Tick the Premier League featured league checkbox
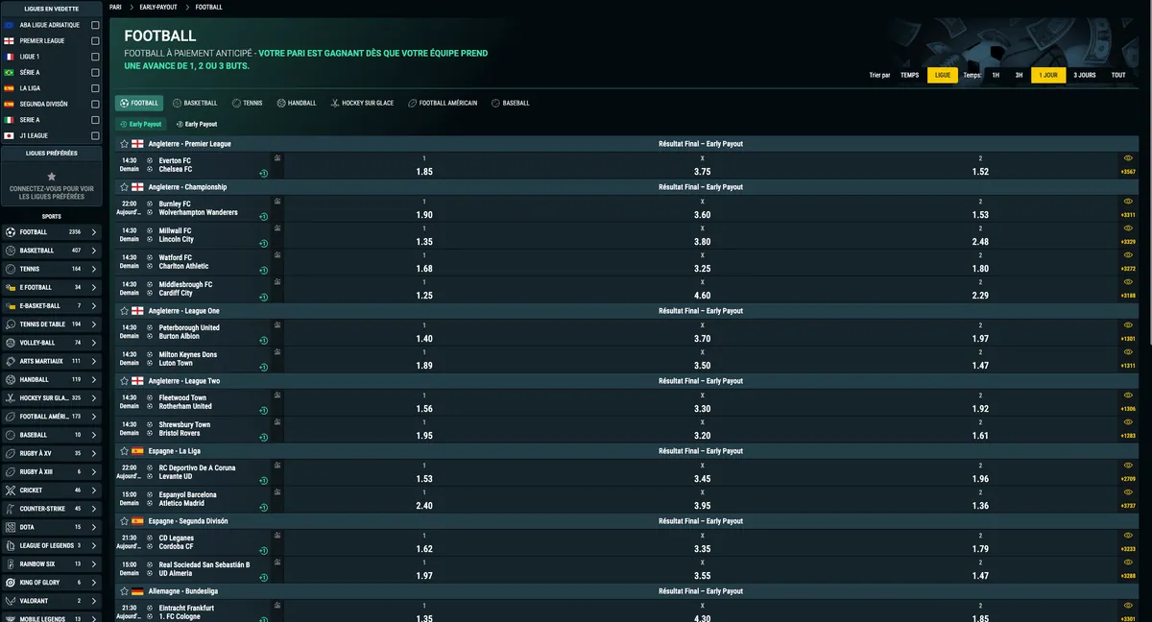 pyautogui.click(x=94, y=41)
